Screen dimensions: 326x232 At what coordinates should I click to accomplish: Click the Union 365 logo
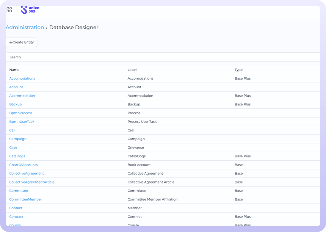pyautogui.click(x=30, y=10)
